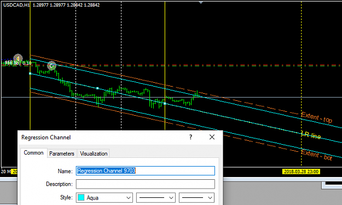
Task: Click the chart shift triangle marker
Action: click(201, 2)
